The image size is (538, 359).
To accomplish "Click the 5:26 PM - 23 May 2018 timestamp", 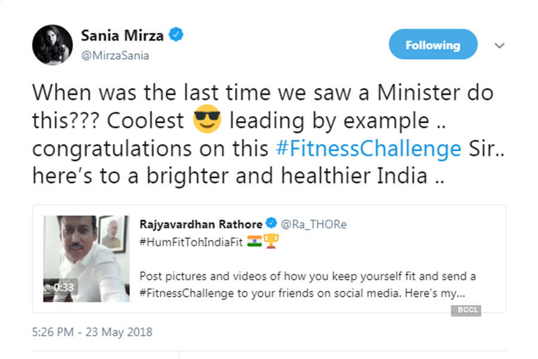I will point(91,332).
